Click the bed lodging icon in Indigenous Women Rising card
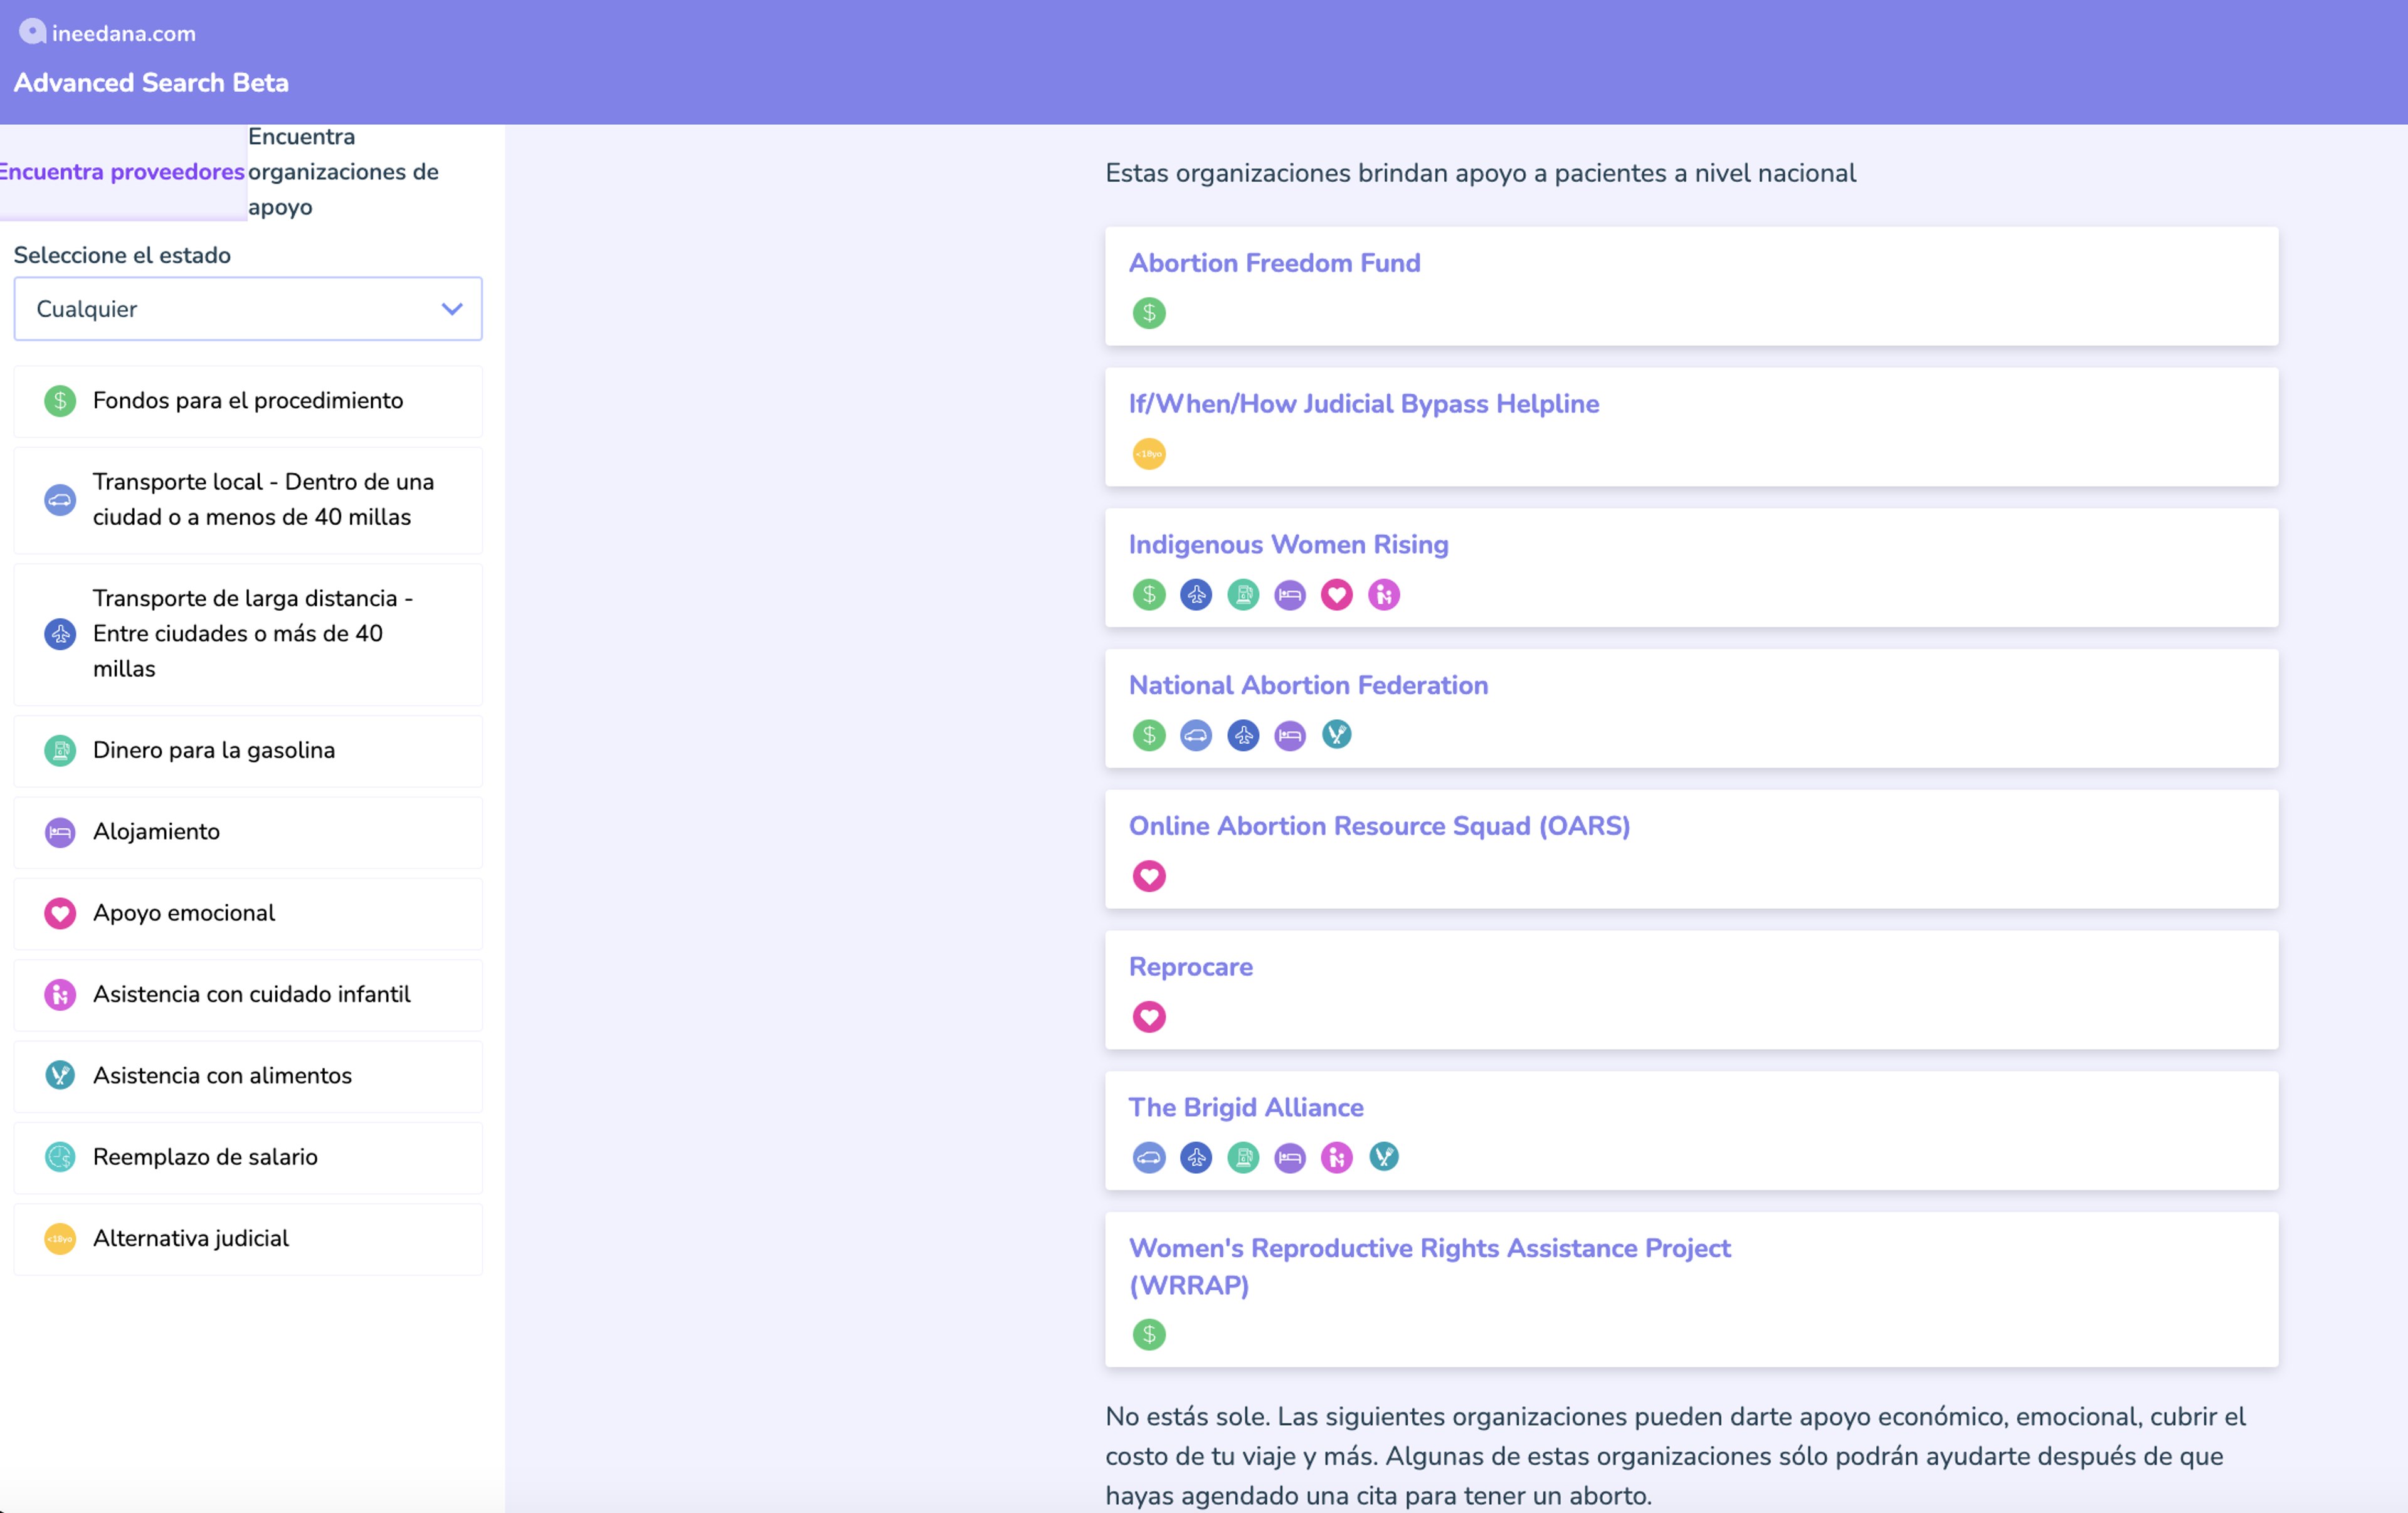The height and width of the screenshot is (1513, 2408). 1290,595
